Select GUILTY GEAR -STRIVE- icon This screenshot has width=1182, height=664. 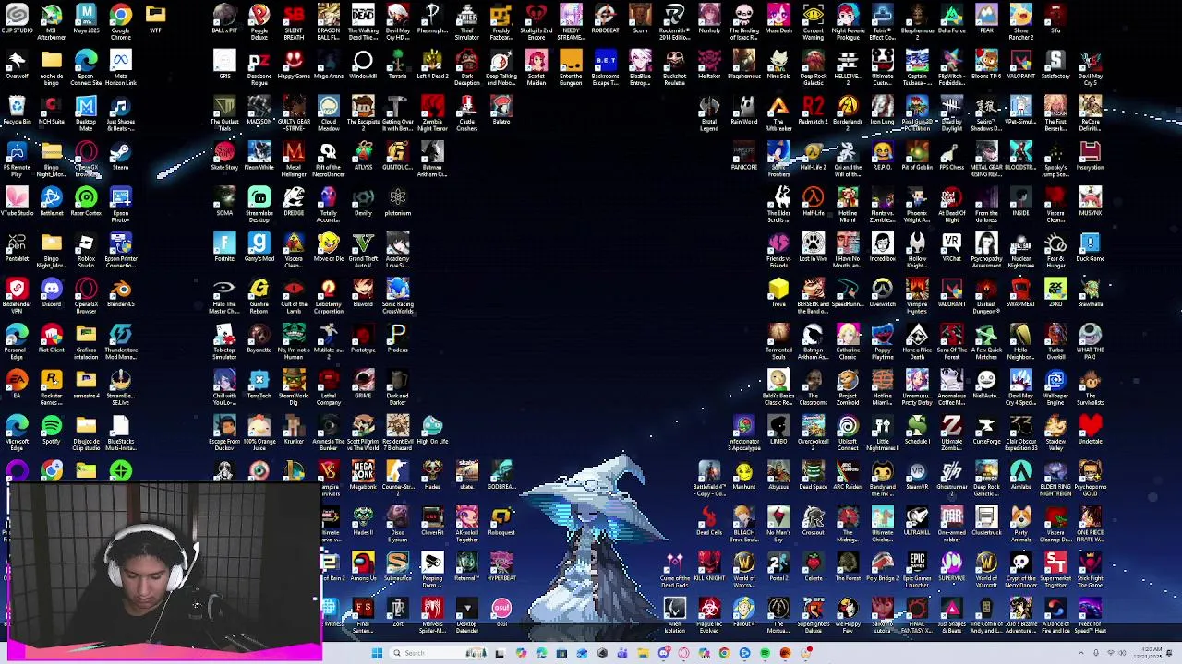pyautogui.click(x=294, y=113)
